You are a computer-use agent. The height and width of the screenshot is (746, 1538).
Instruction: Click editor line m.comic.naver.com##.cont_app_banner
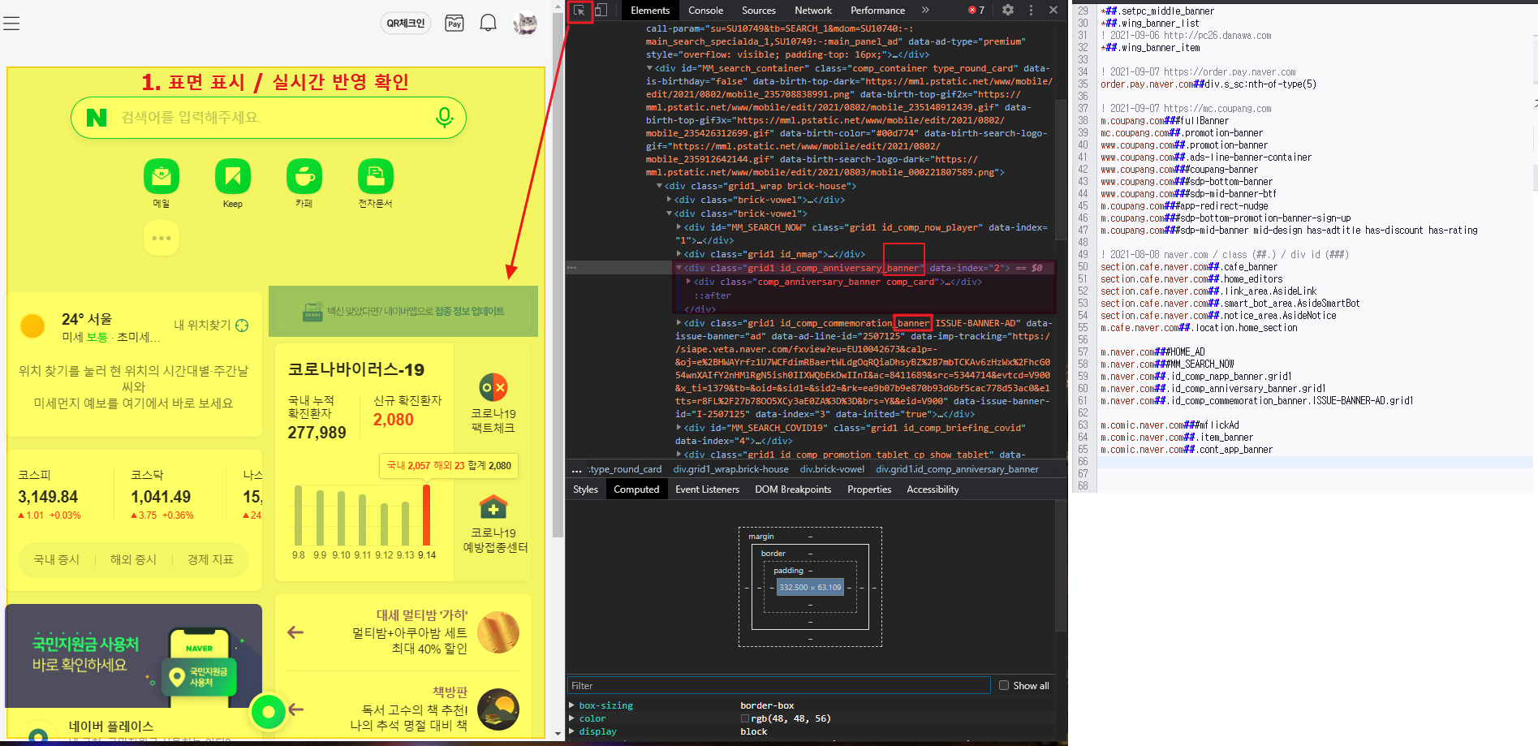point(1187,450)
